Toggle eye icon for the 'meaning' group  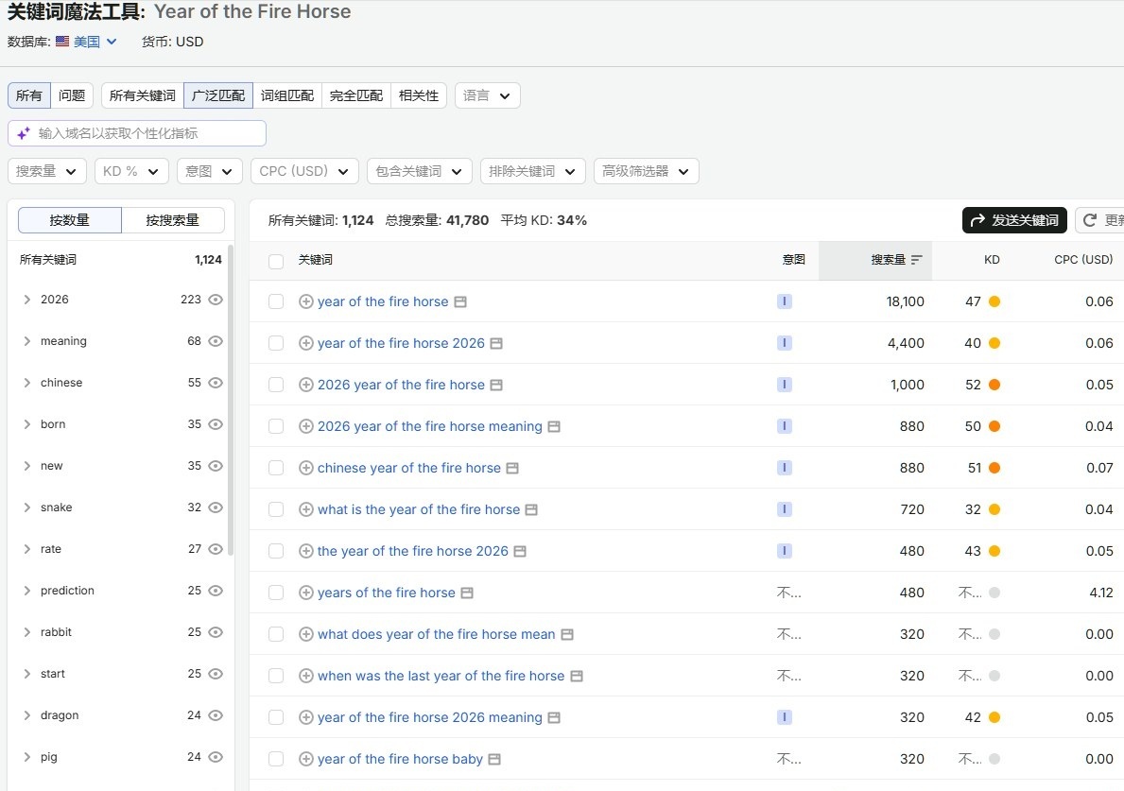pyautogui.click(x=216, y=341)
